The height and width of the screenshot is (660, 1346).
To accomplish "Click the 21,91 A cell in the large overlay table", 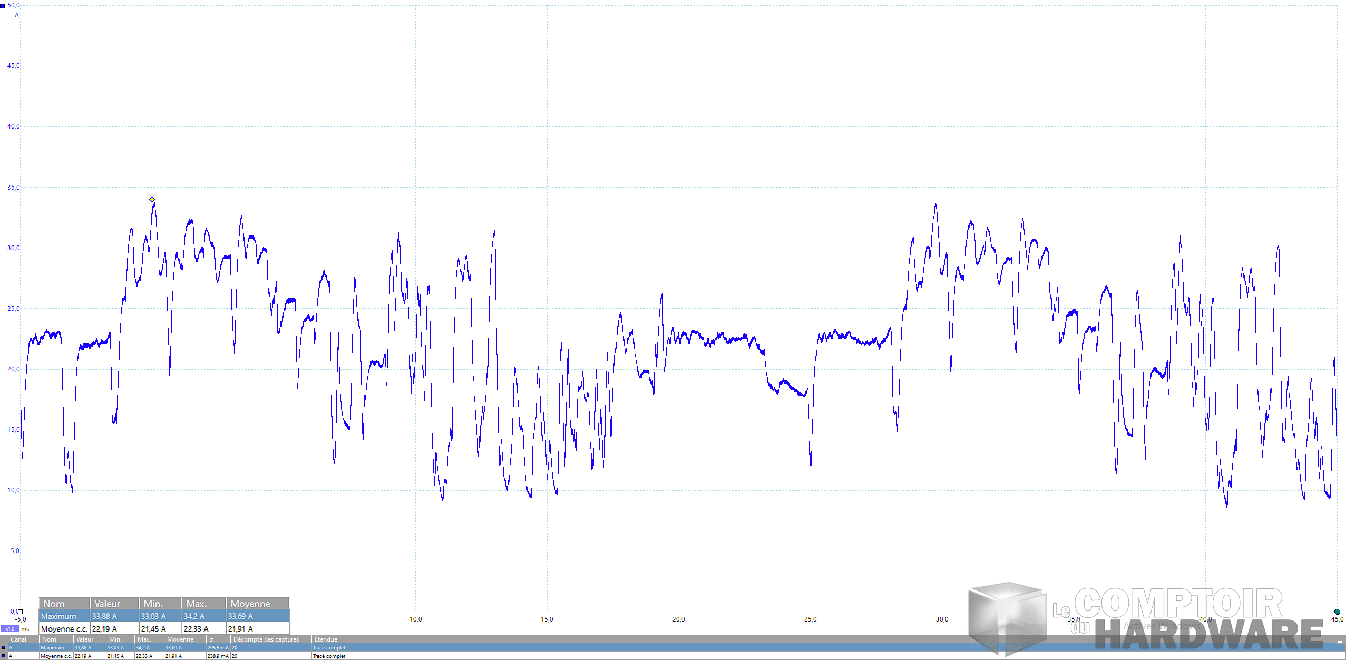I will (240, 629).
